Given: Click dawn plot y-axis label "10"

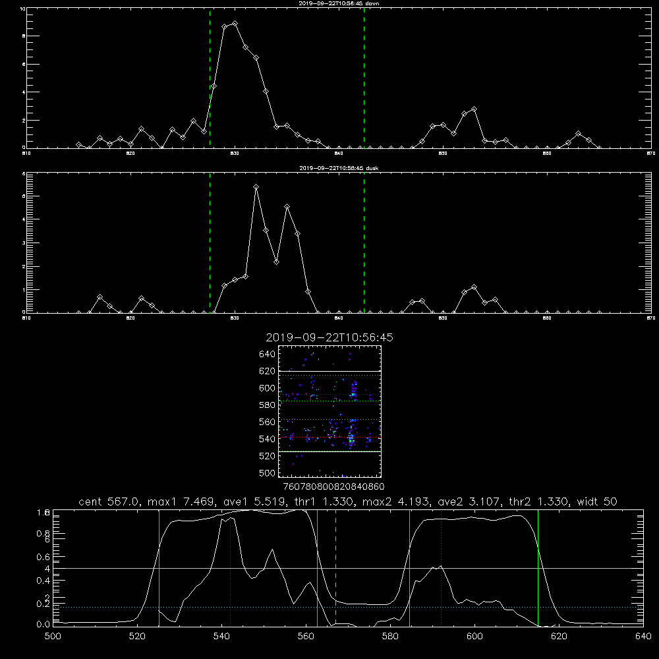Looking at the screenshot, I should coord(22,9).
